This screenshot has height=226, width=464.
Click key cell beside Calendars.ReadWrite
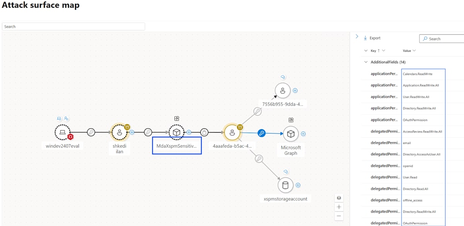tap(384, 74)
